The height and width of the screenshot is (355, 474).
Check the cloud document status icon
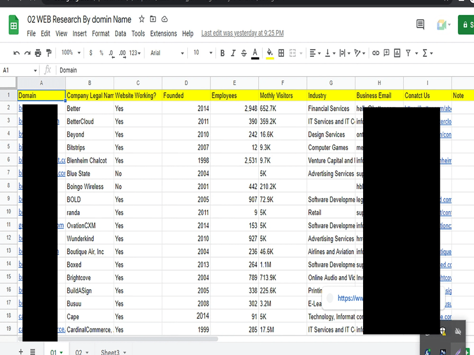pos(164,19)
